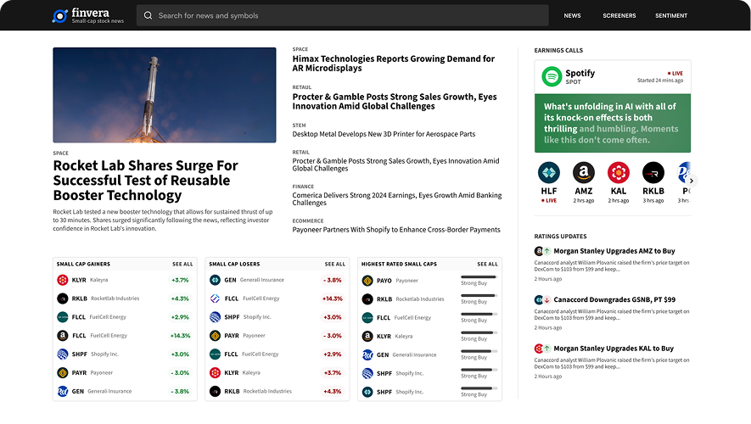The image size is (751, 424).
Task: Open Desktop Metal 3D Printer article
Action: (384, 134)
